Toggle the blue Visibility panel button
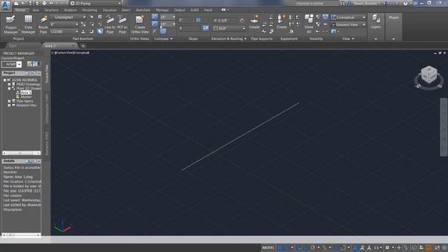448x252 pixels. pyautogui.click(x=325, y=17)
